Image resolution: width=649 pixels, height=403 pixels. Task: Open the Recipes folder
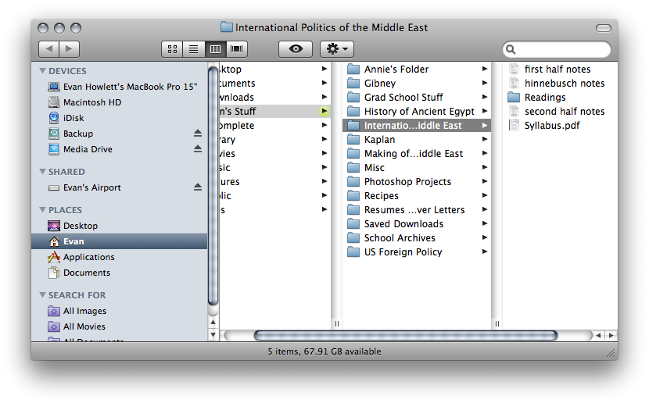tap(417, 195)
